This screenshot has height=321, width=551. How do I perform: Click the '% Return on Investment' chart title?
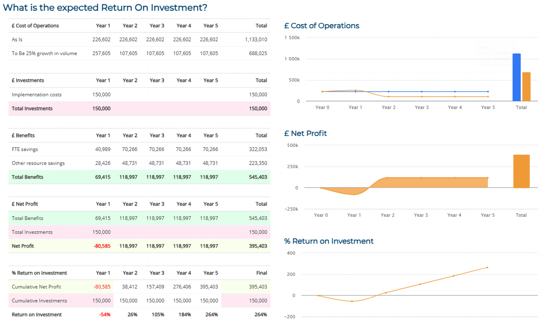[x=329, y=241]
